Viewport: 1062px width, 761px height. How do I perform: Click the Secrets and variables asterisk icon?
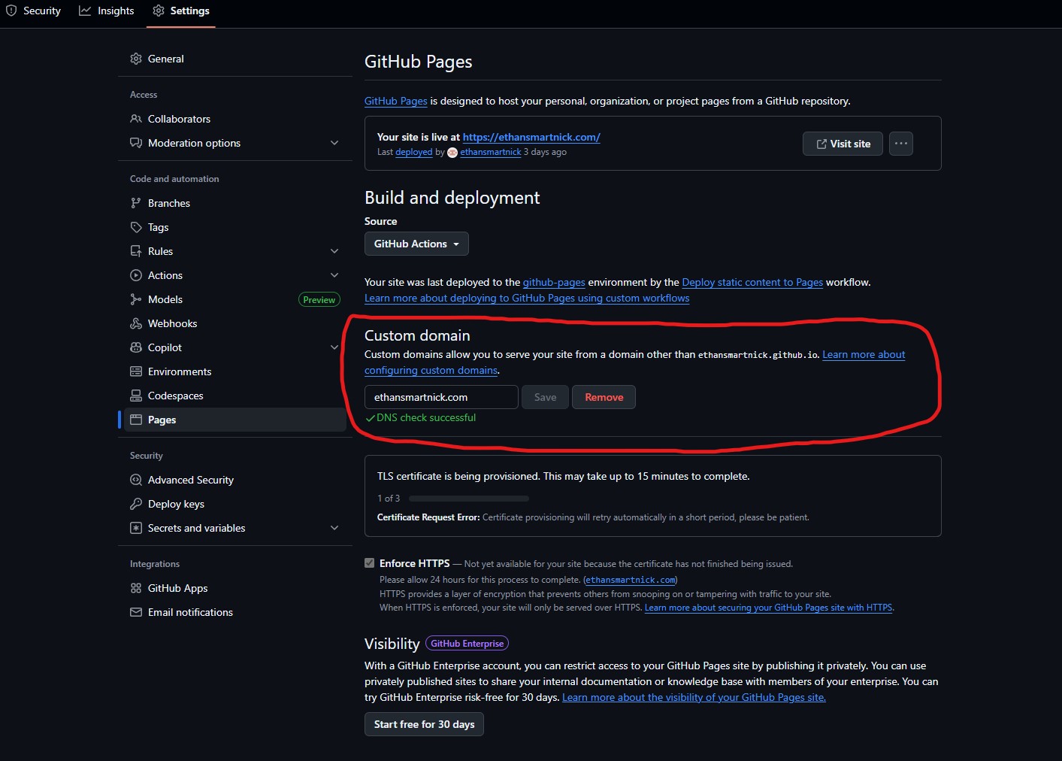point(136,528)
